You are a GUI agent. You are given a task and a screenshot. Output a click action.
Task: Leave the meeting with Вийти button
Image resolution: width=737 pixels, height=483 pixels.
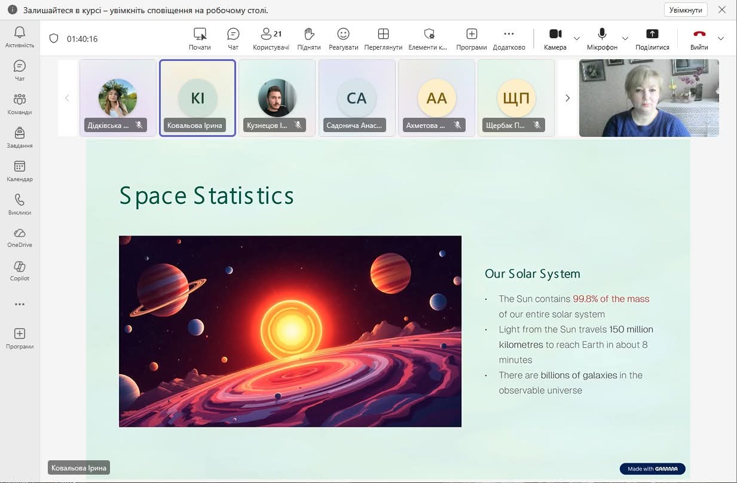tap(699, 38)
